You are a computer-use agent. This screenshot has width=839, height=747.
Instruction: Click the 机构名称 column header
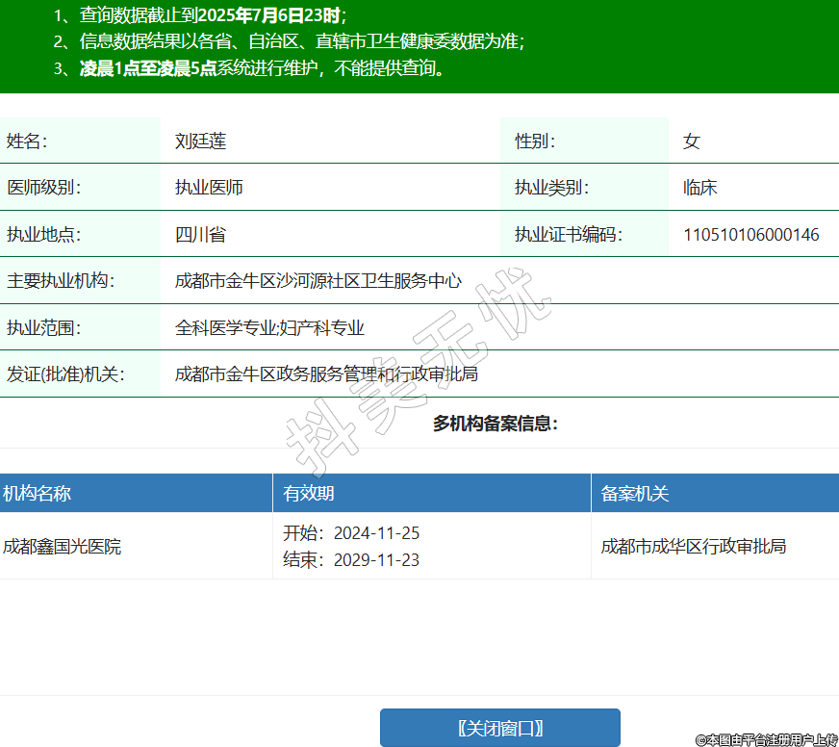[37, 494]
